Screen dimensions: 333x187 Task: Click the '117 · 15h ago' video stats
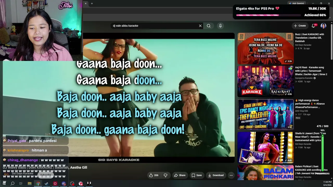point(303,115)
